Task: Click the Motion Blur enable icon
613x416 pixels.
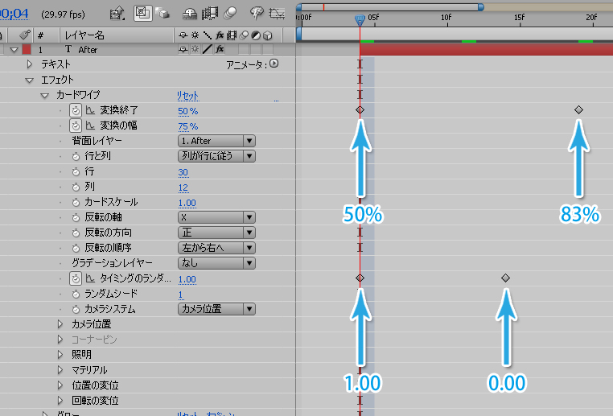Action: click(x=230, y=13)
